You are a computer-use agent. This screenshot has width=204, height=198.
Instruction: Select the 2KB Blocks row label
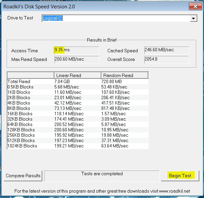point(19,97)
